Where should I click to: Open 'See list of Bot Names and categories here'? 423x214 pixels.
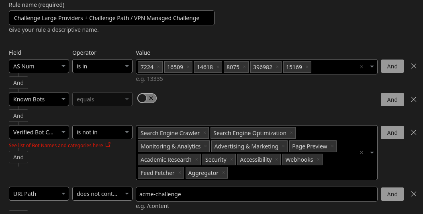(x=56, y=145)
